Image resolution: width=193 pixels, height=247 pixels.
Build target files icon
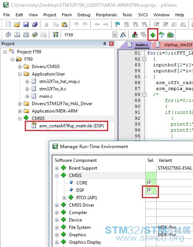point(17,35)
